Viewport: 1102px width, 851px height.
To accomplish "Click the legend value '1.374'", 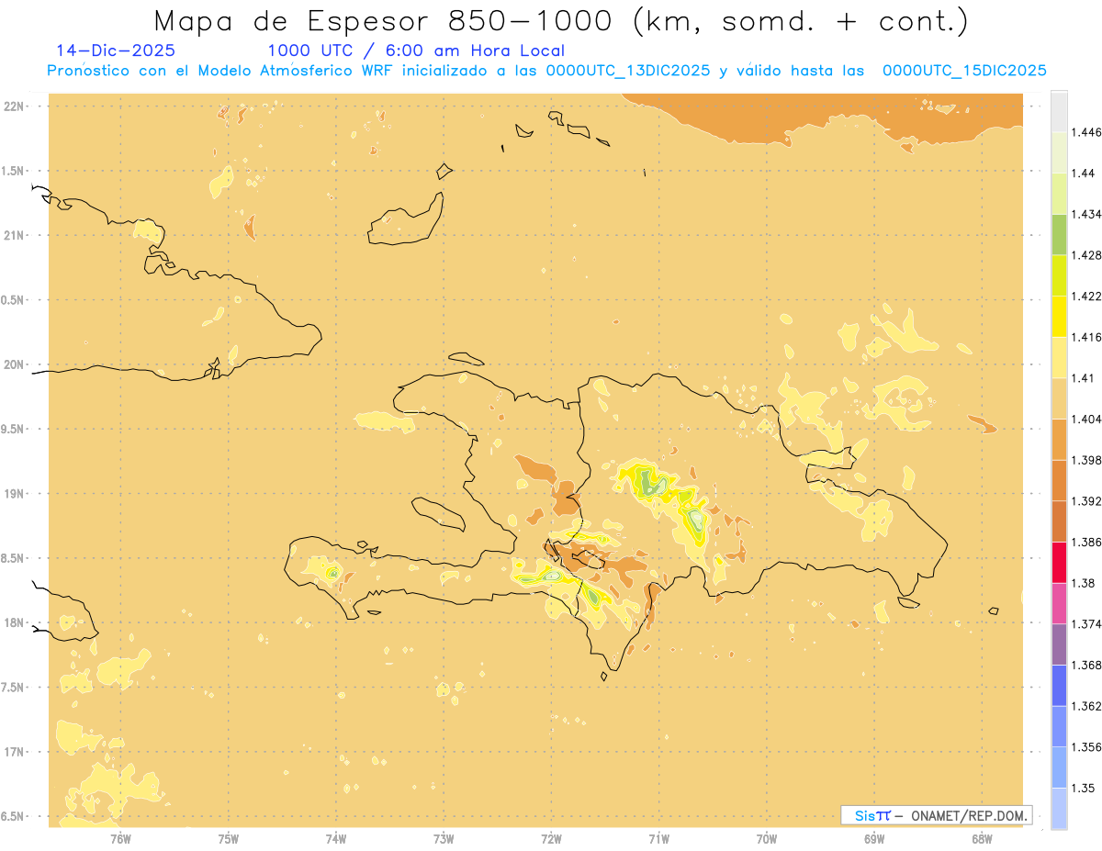I will click(1088, 624).
